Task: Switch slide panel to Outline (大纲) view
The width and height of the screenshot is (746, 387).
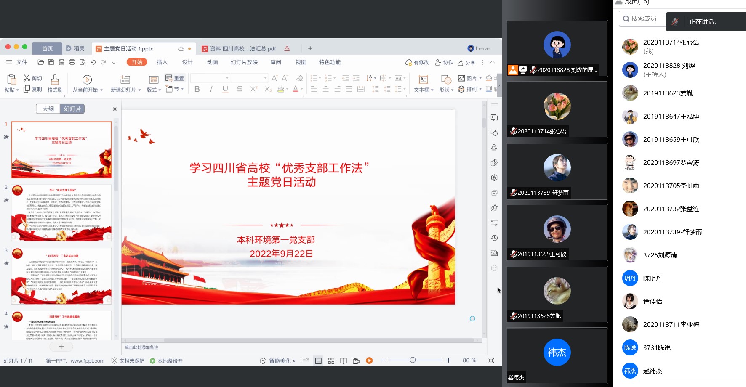Action: click(x=48, y=109)
